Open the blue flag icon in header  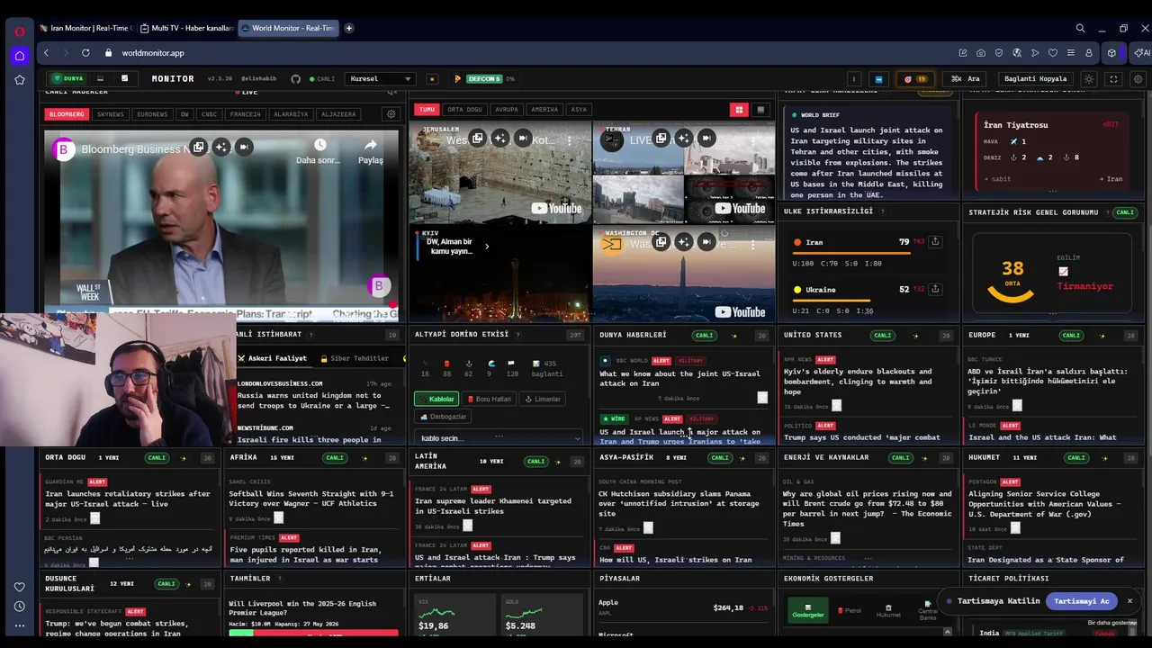coord(879,79)
